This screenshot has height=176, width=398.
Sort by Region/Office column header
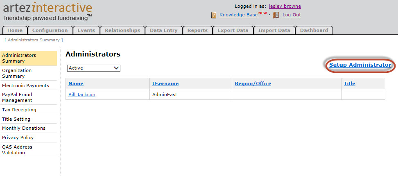[x=253, y=83]
